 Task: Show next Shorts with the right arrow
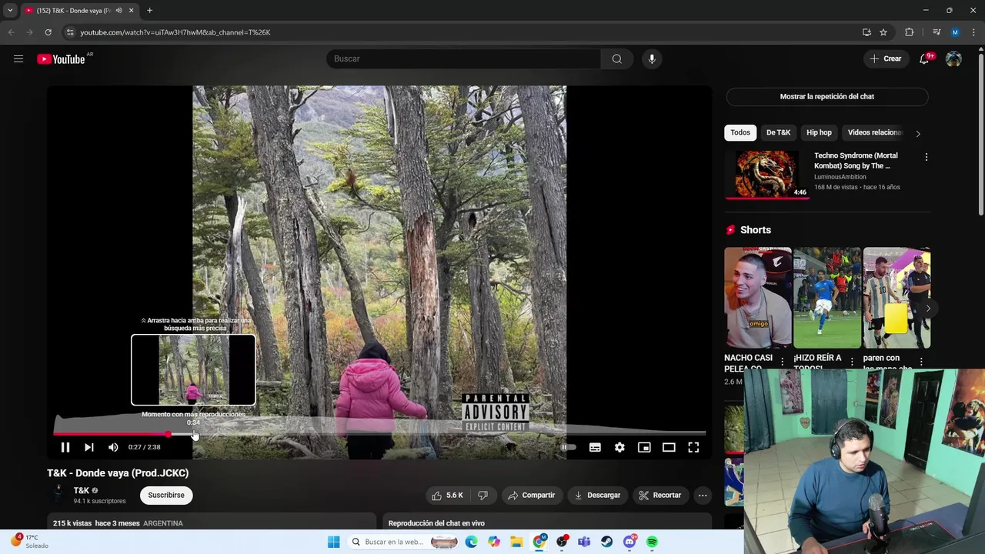(x=927, y=309)
